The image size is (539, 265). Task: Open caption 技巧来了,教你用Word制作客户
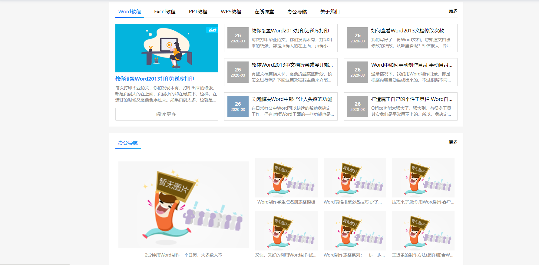point(423,202)
